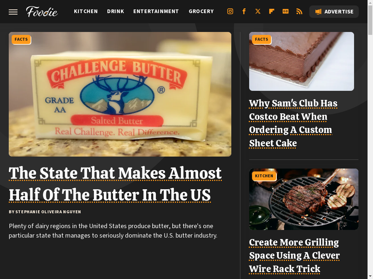This screenshot has width=373, height=279.
Task: Click the chocolate sheet cake thumbnail
Action: tap(301, 61)
